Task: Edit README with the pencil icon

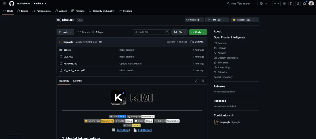Action: click(196, 81)
